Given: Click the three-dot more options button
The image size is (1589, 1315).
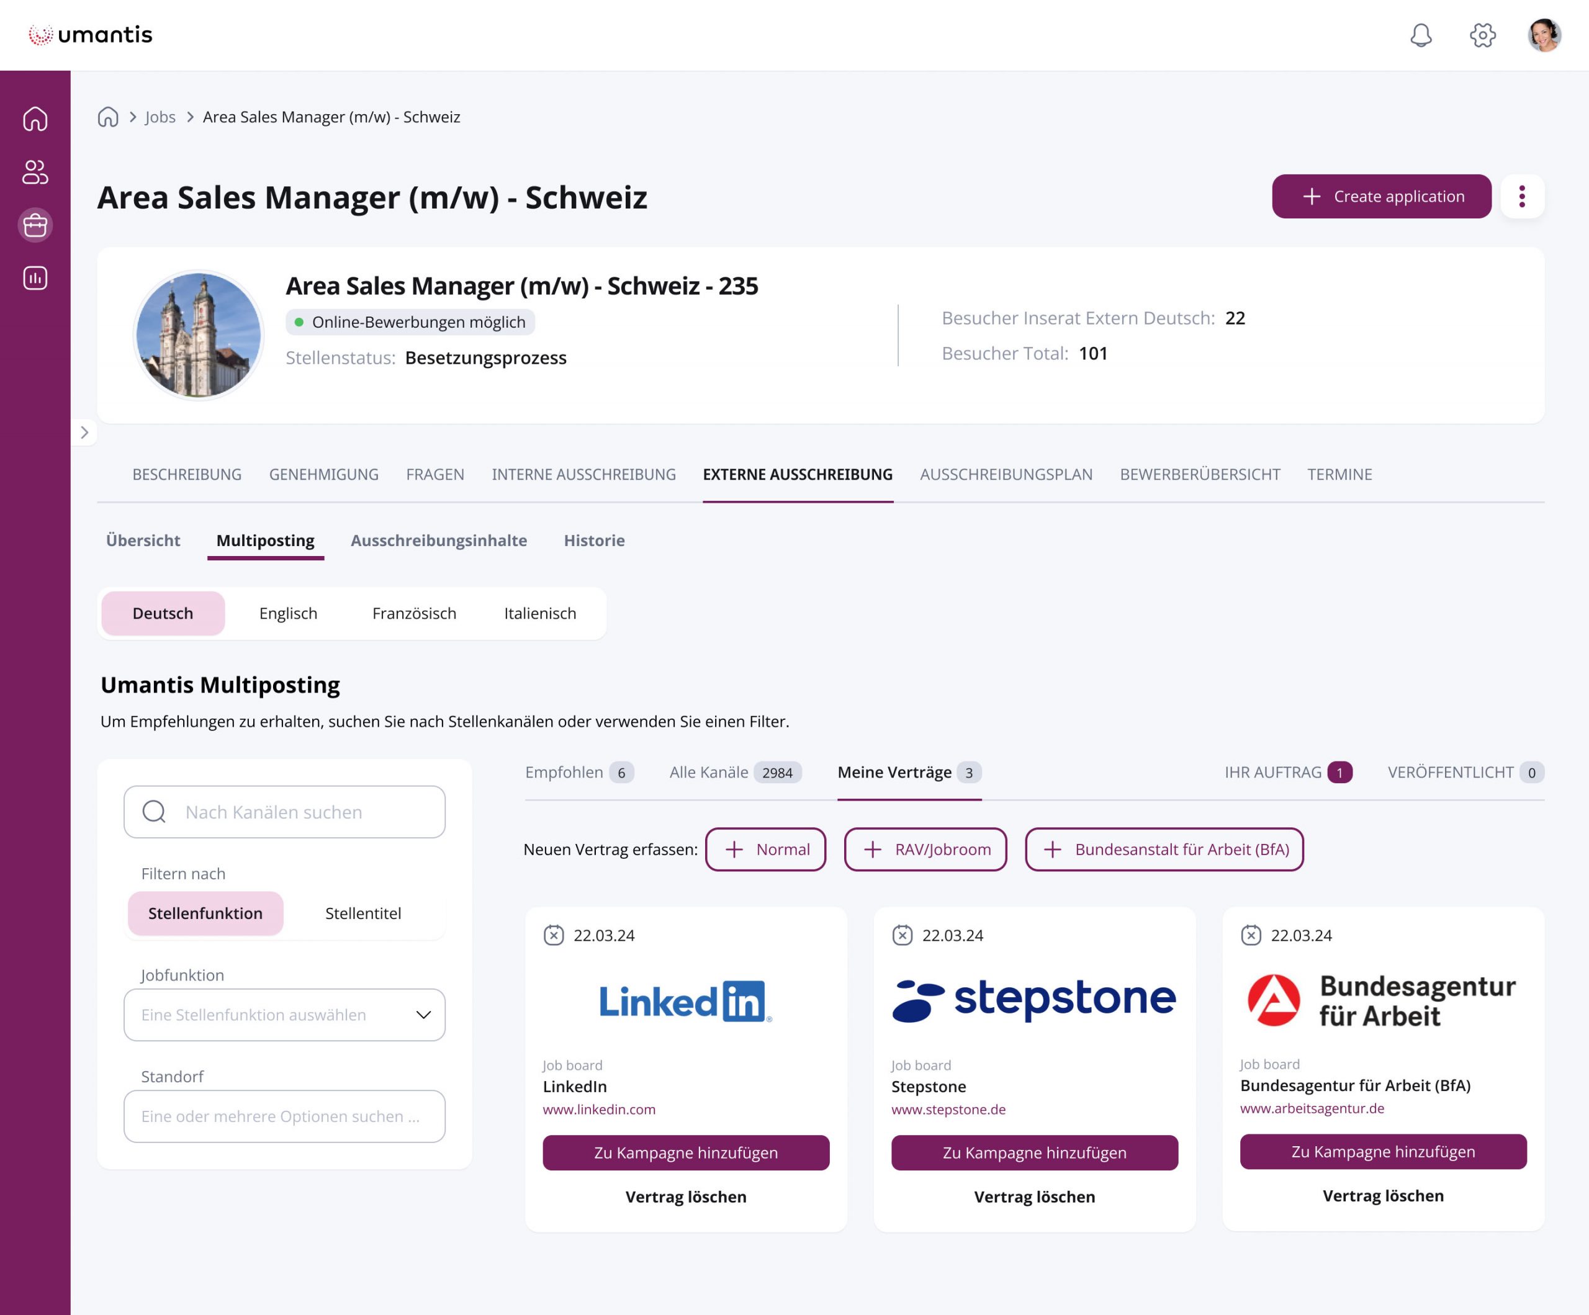Looking at the screenshot, I should click(x=1522, y=197).
